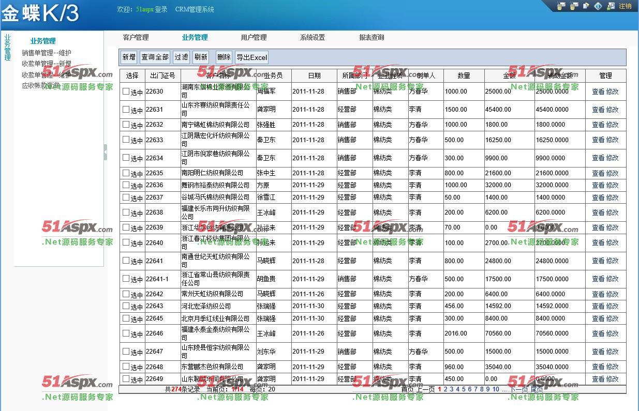Check the box for order 22643

tap(126, 306)
